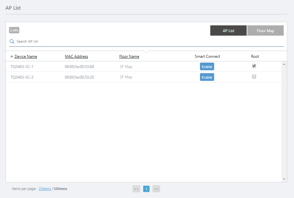Click the scrollbar up arrow
Screen dimensions: 294x198
284,64
